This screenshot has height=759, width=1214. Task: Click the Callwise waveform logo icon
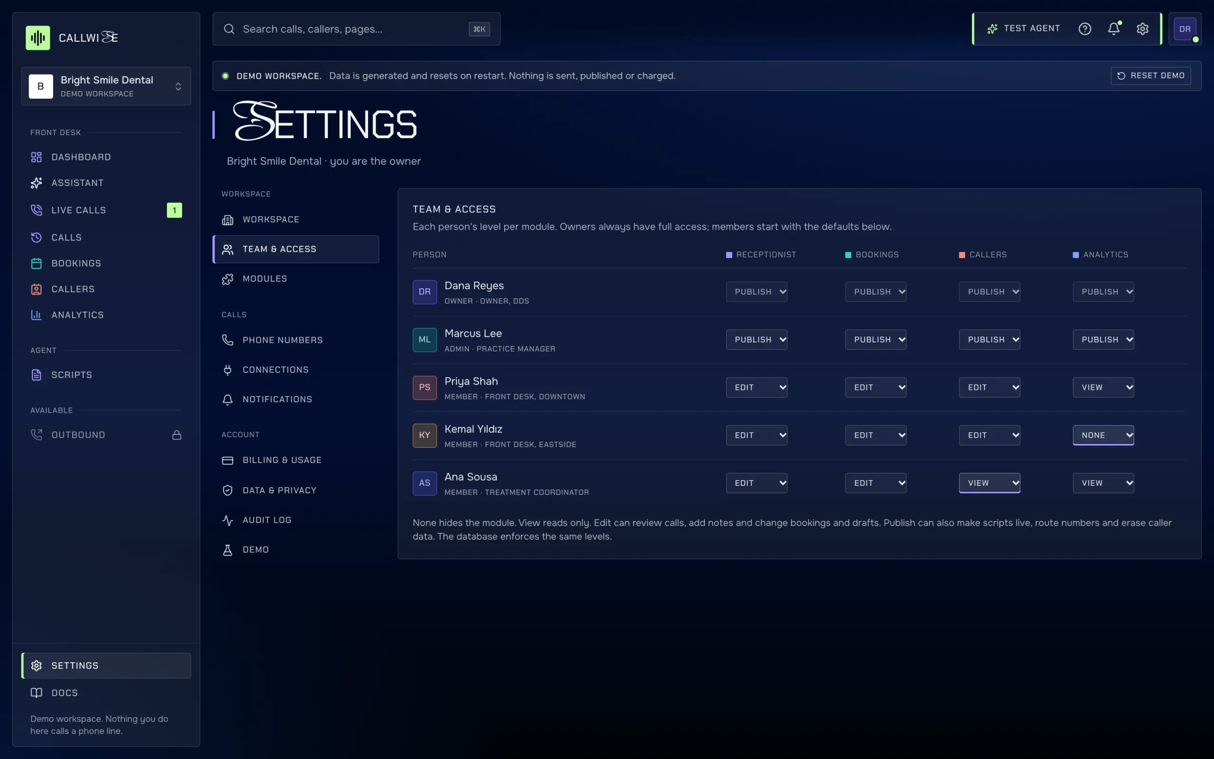click(x=37, y=37)
